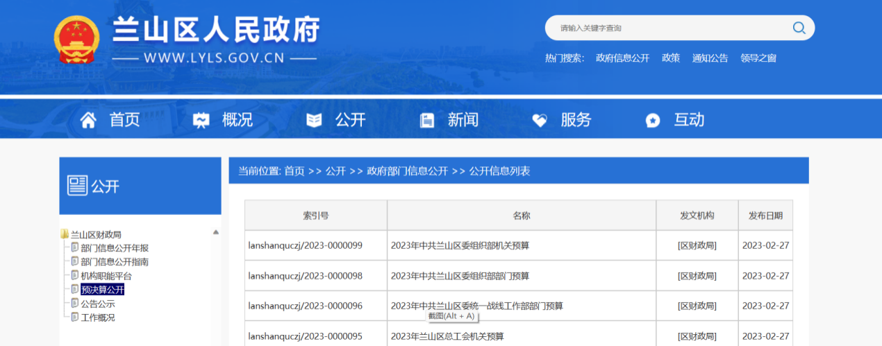Click the 新闻 news icon
The width and height of the screenshot is (882, 346).
click(426, 120)
